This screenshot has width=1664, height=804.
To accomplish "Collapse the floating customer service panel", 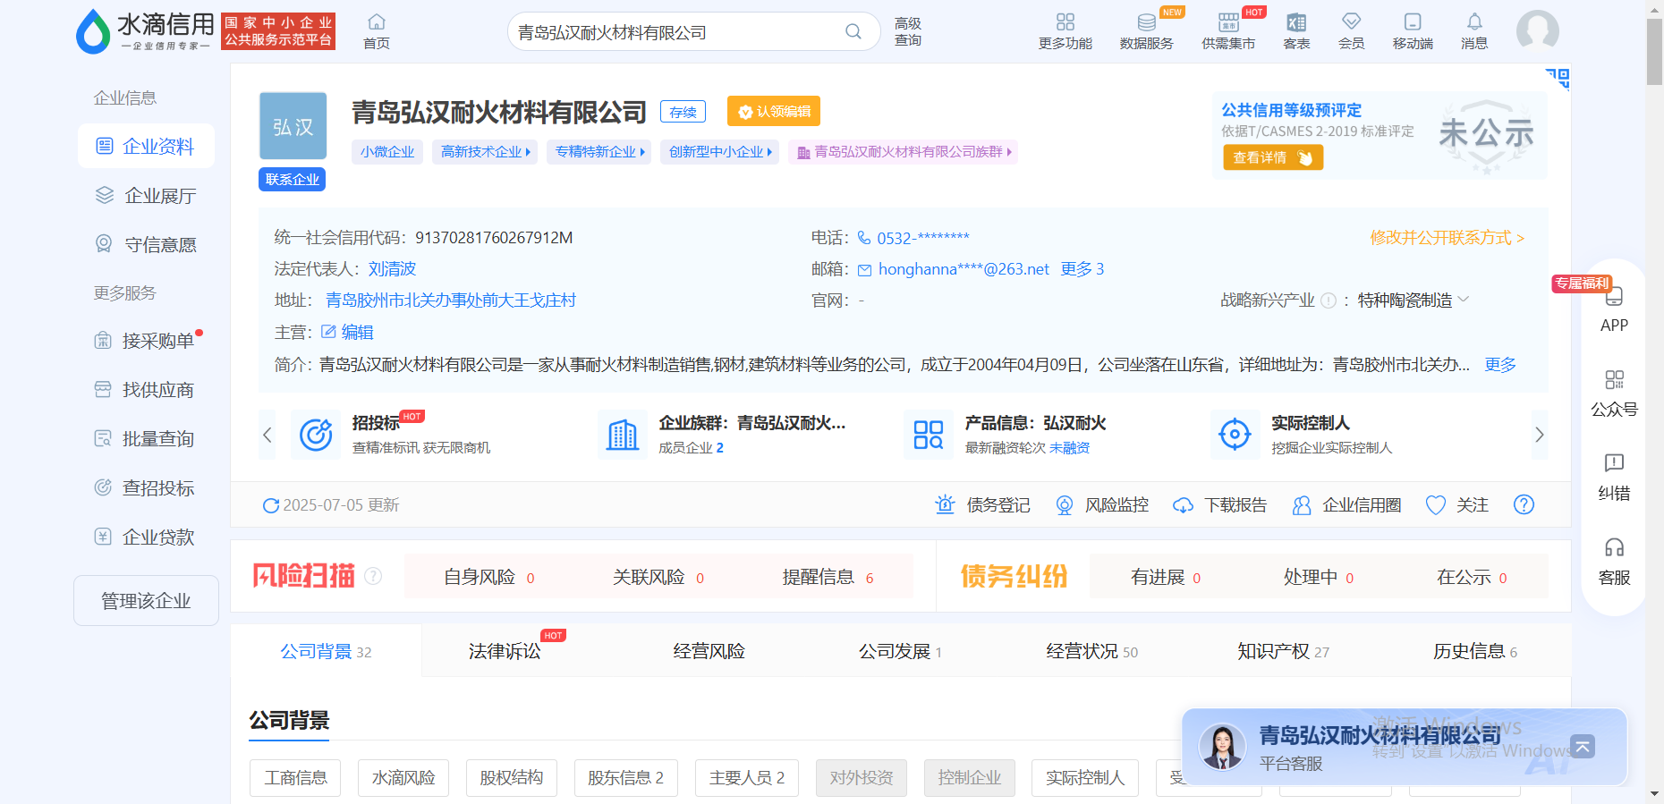I will [1583, 746].
